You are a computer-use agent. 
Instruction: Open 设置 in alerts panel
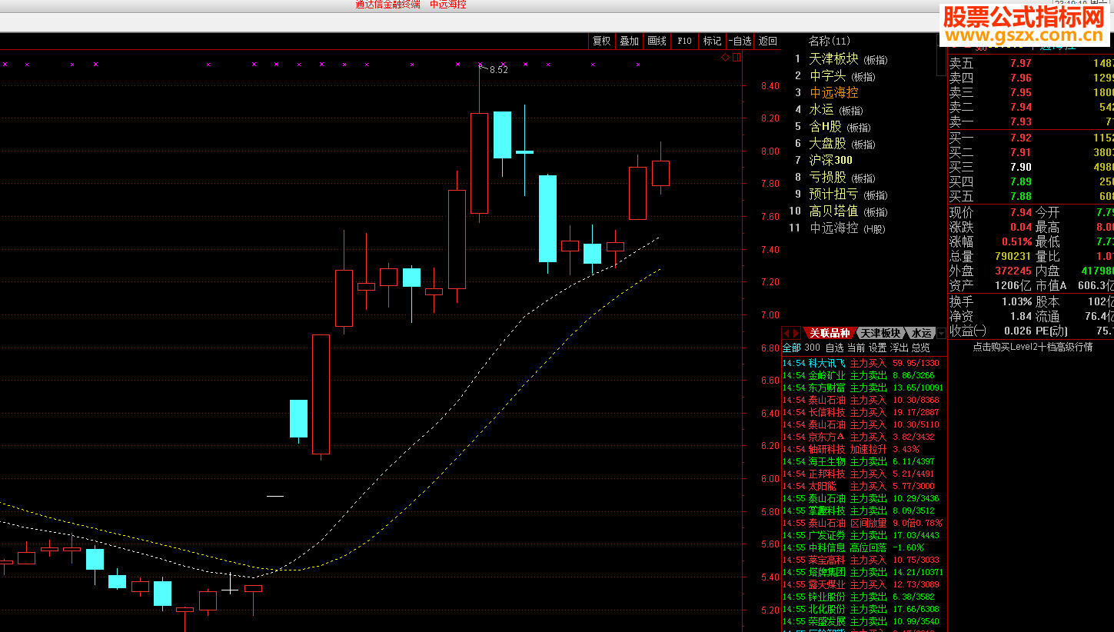(877, 348)
